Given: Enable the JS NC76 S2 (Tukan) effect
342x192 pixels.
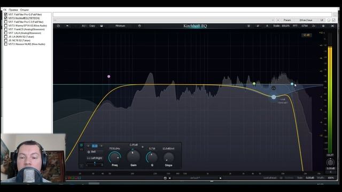Looking at the screenshot, I should pyautogui.click(x=6, y=41).
